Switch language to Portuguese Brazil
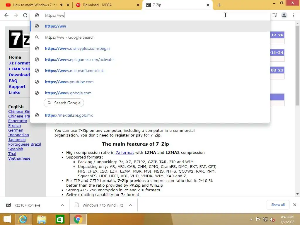The width and height of the screenshot is (300, 225). tap(25, 144)
